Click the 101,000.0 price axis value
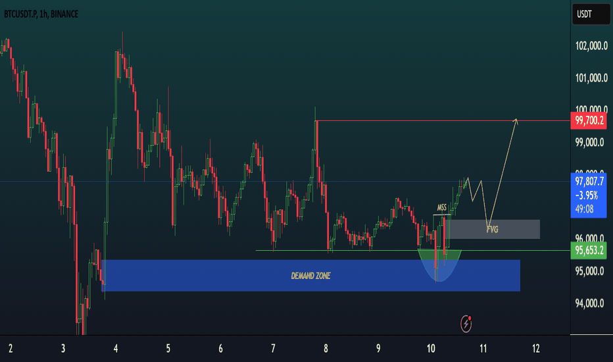The width and height of the screenshot is (613, 362). (591, 78)
